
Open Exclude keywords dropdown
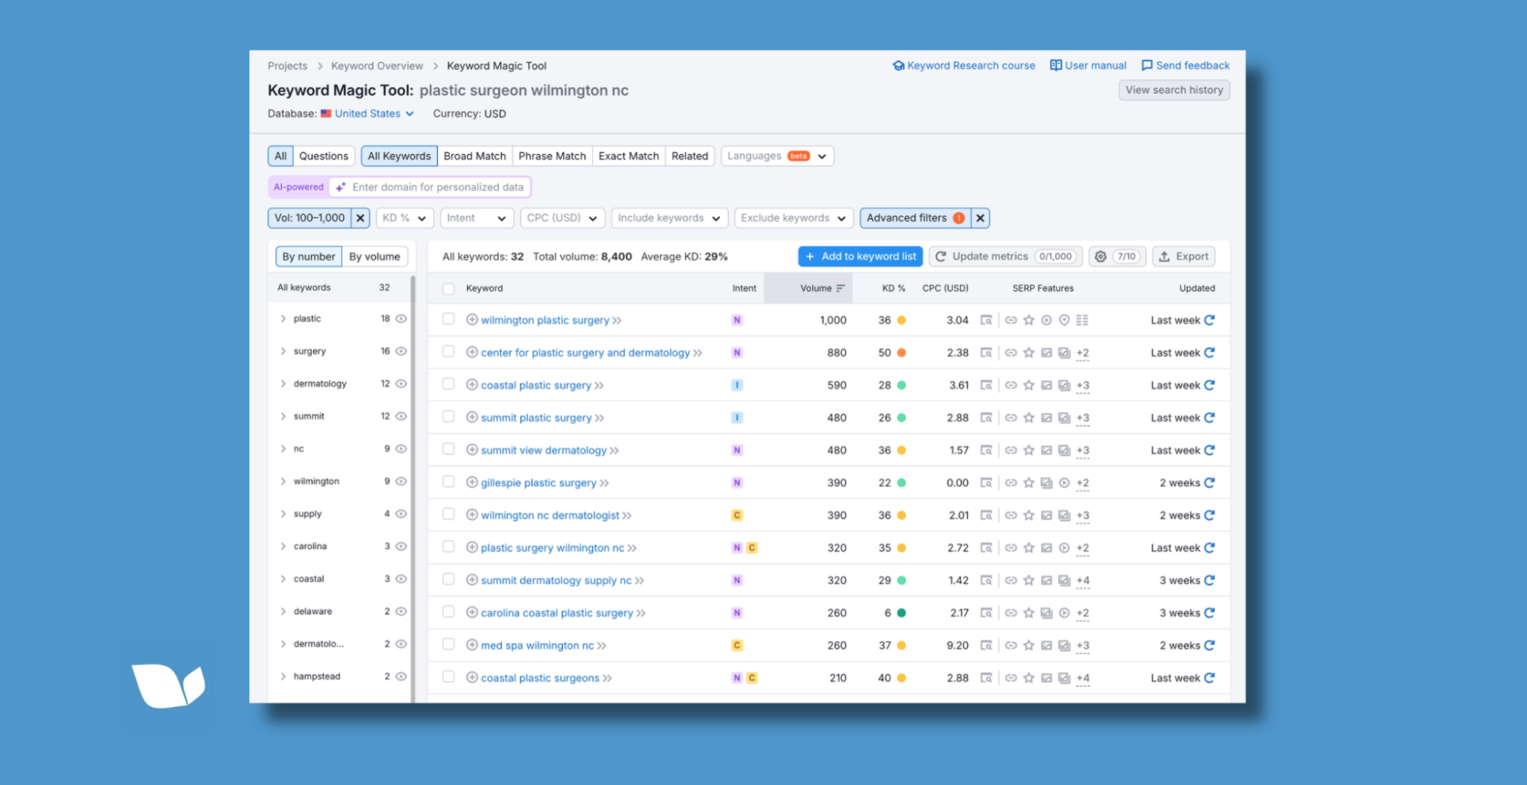point(794,218)
